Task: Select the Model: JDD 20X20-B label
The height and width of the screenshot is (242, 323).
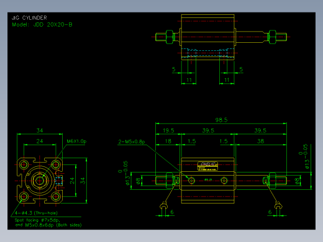Action: (x=42, y=25)
